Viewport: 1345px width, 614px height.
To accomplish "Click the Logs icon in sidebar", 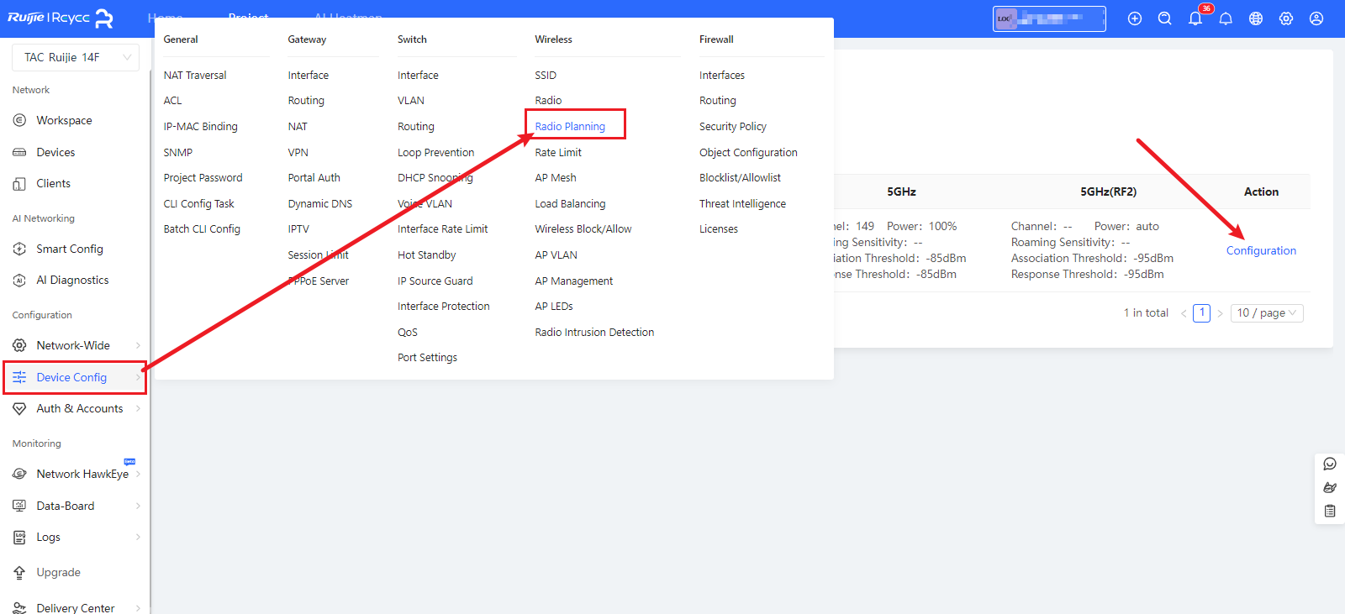I will [19, 537].
